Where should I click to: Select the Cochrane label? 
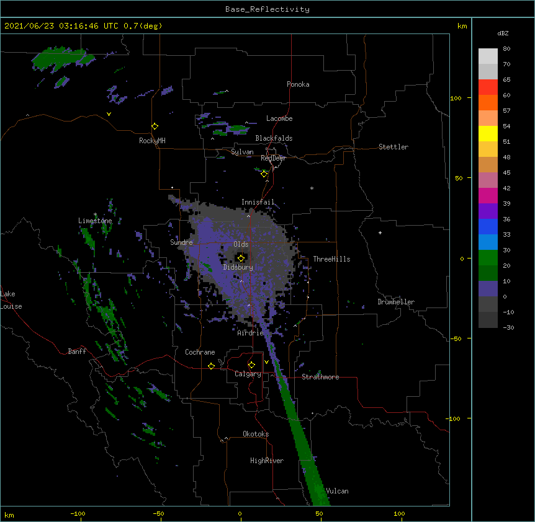[x=200, y=352]
